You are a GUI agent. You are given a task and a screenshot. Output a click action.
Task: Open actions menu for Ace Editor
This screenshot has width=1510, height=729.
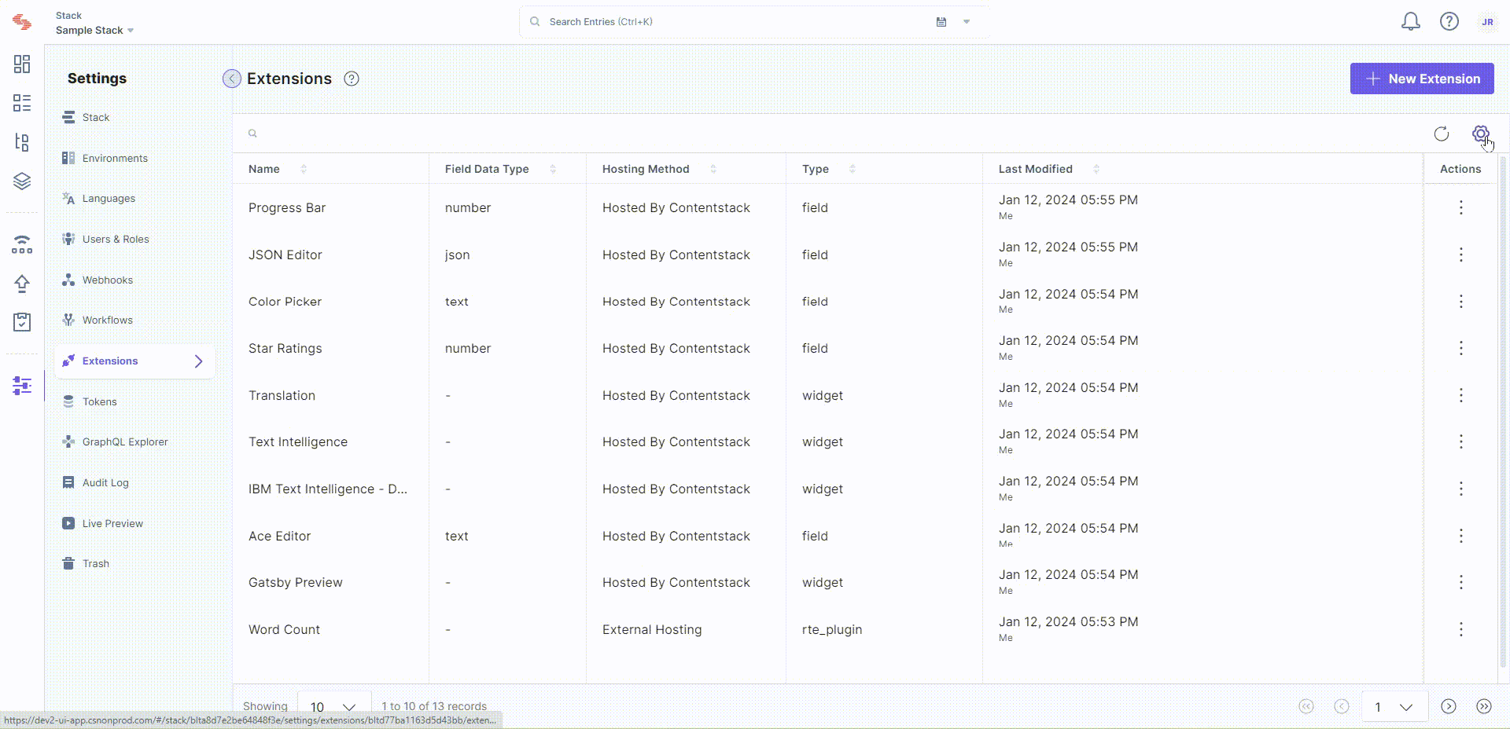click(x=1461, y=536)
